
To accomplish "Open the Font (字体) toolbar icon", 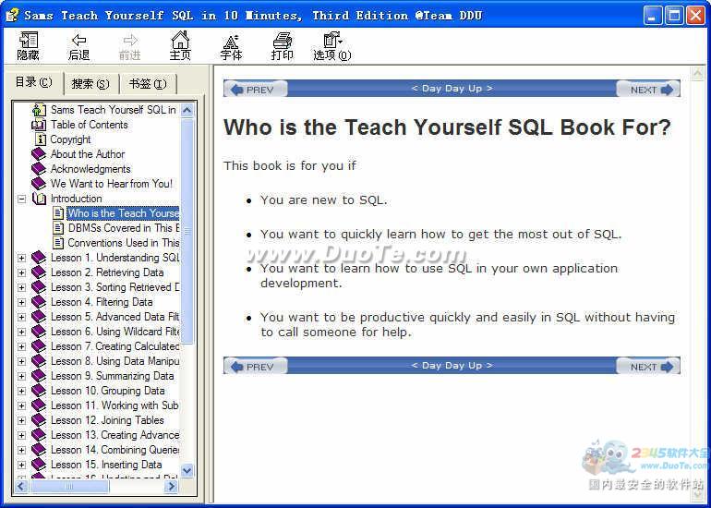I will click(x=231, y=41).
